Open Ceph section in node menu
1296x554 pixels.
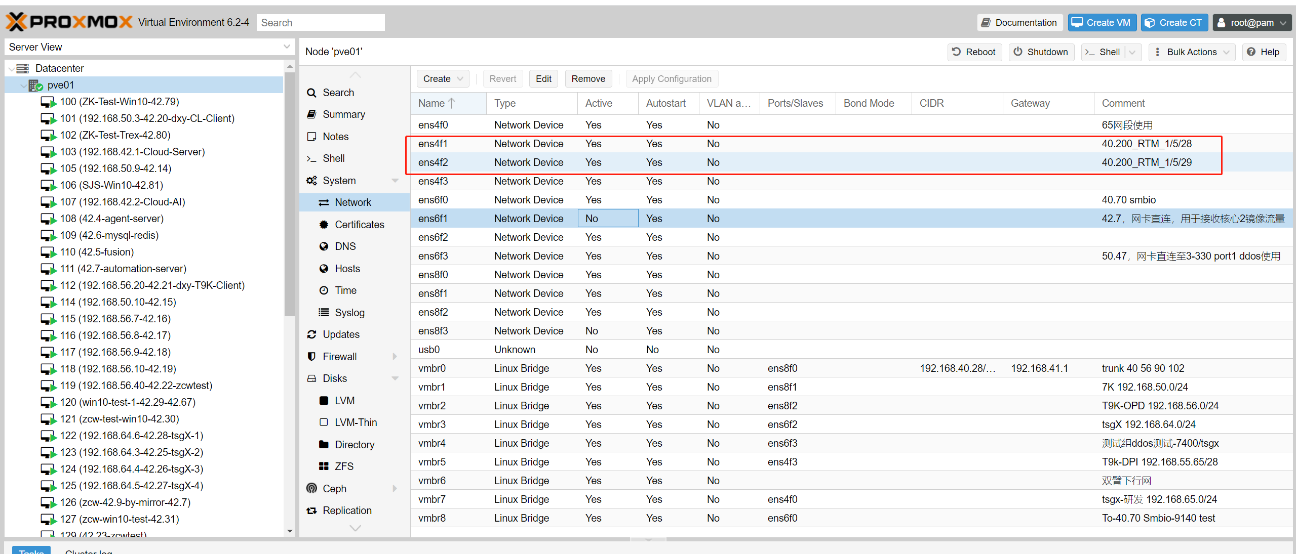[334, 488]
